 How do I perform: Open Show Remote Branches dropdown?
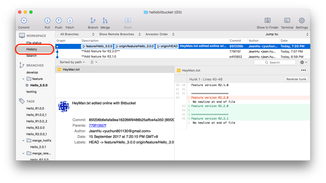[120, 34]
